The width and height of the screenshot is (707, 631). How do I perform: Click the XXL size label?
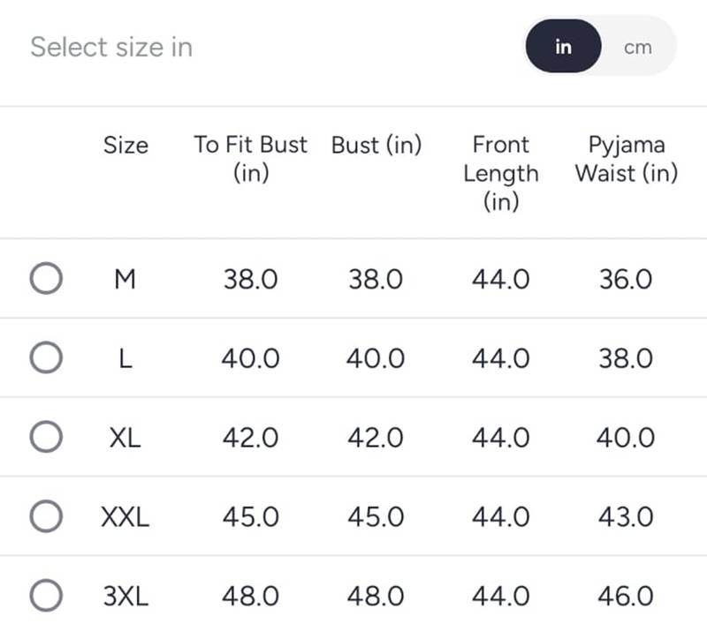coord(125,517)
